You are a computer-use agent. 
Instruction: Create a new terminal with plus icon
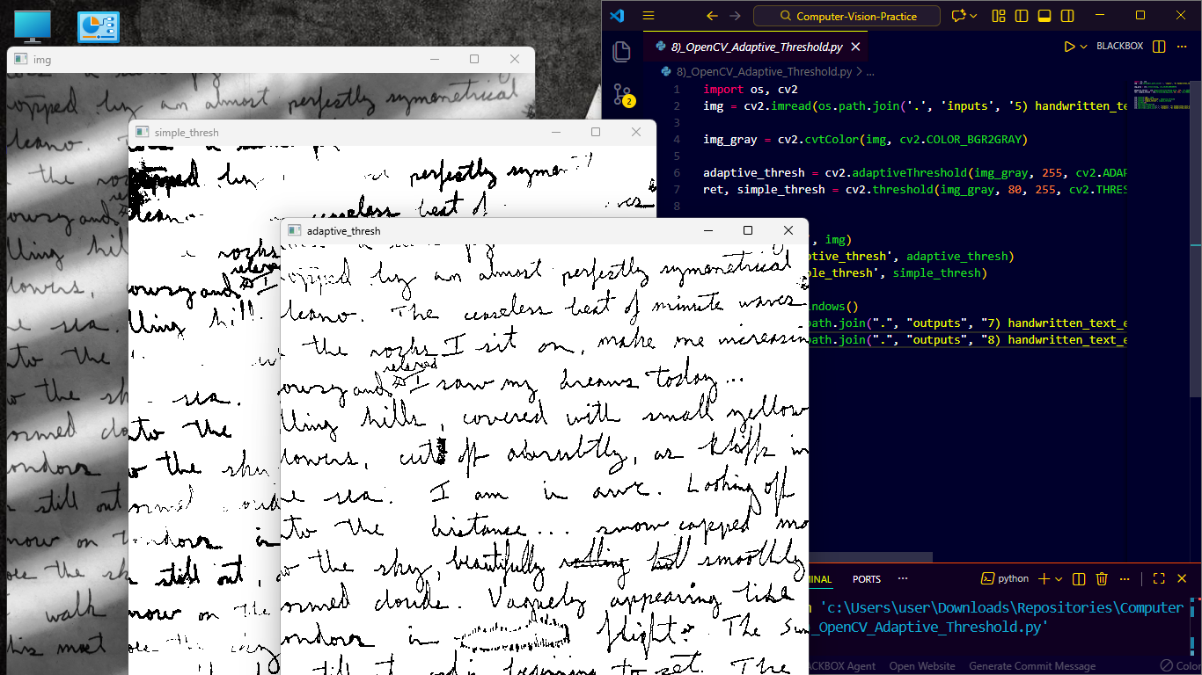1044,578
